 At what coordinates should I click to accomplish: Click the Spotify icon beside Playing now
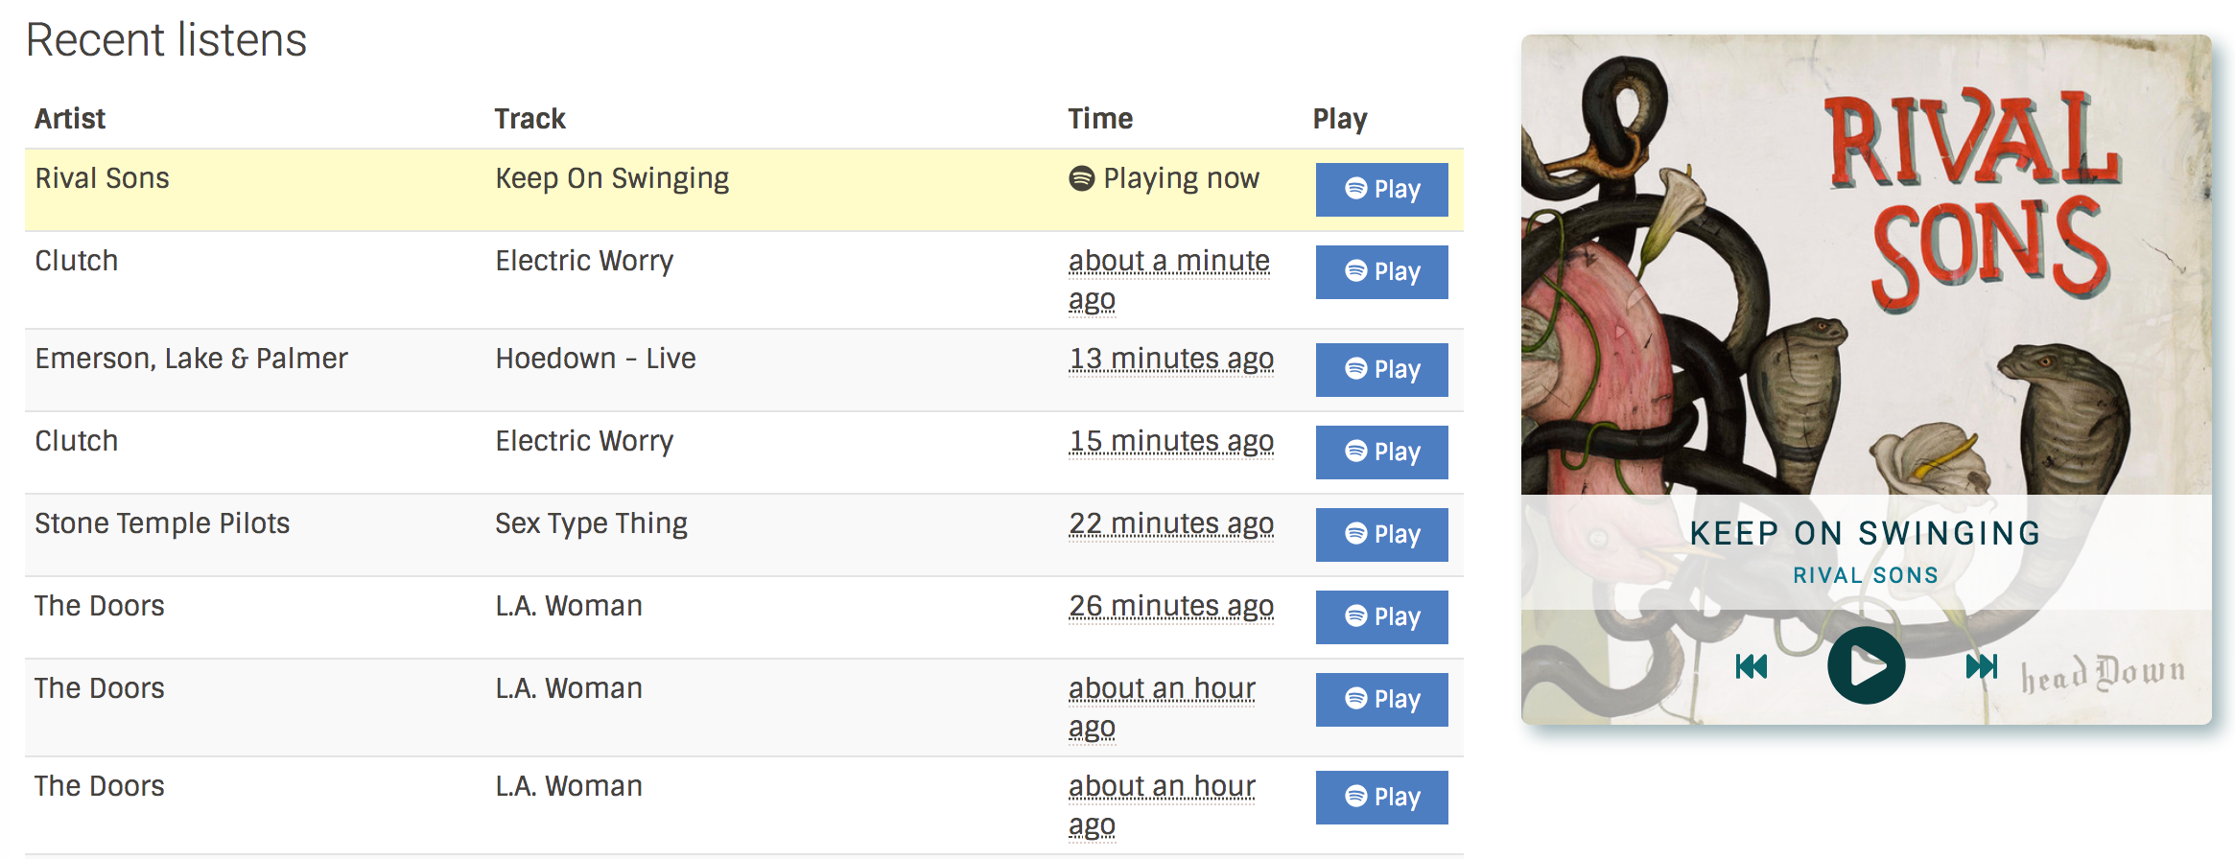coord(1082,178)
